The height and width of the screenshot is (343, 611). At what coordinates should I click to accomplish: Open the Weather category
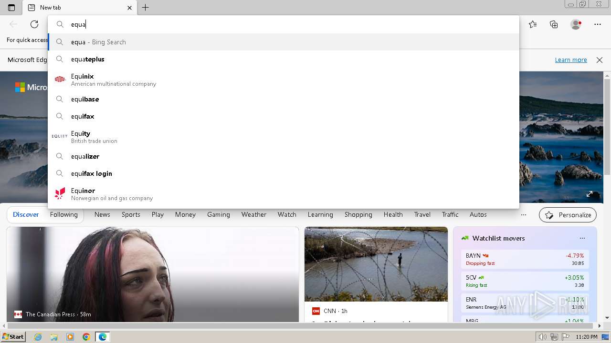tap(253, 215)
